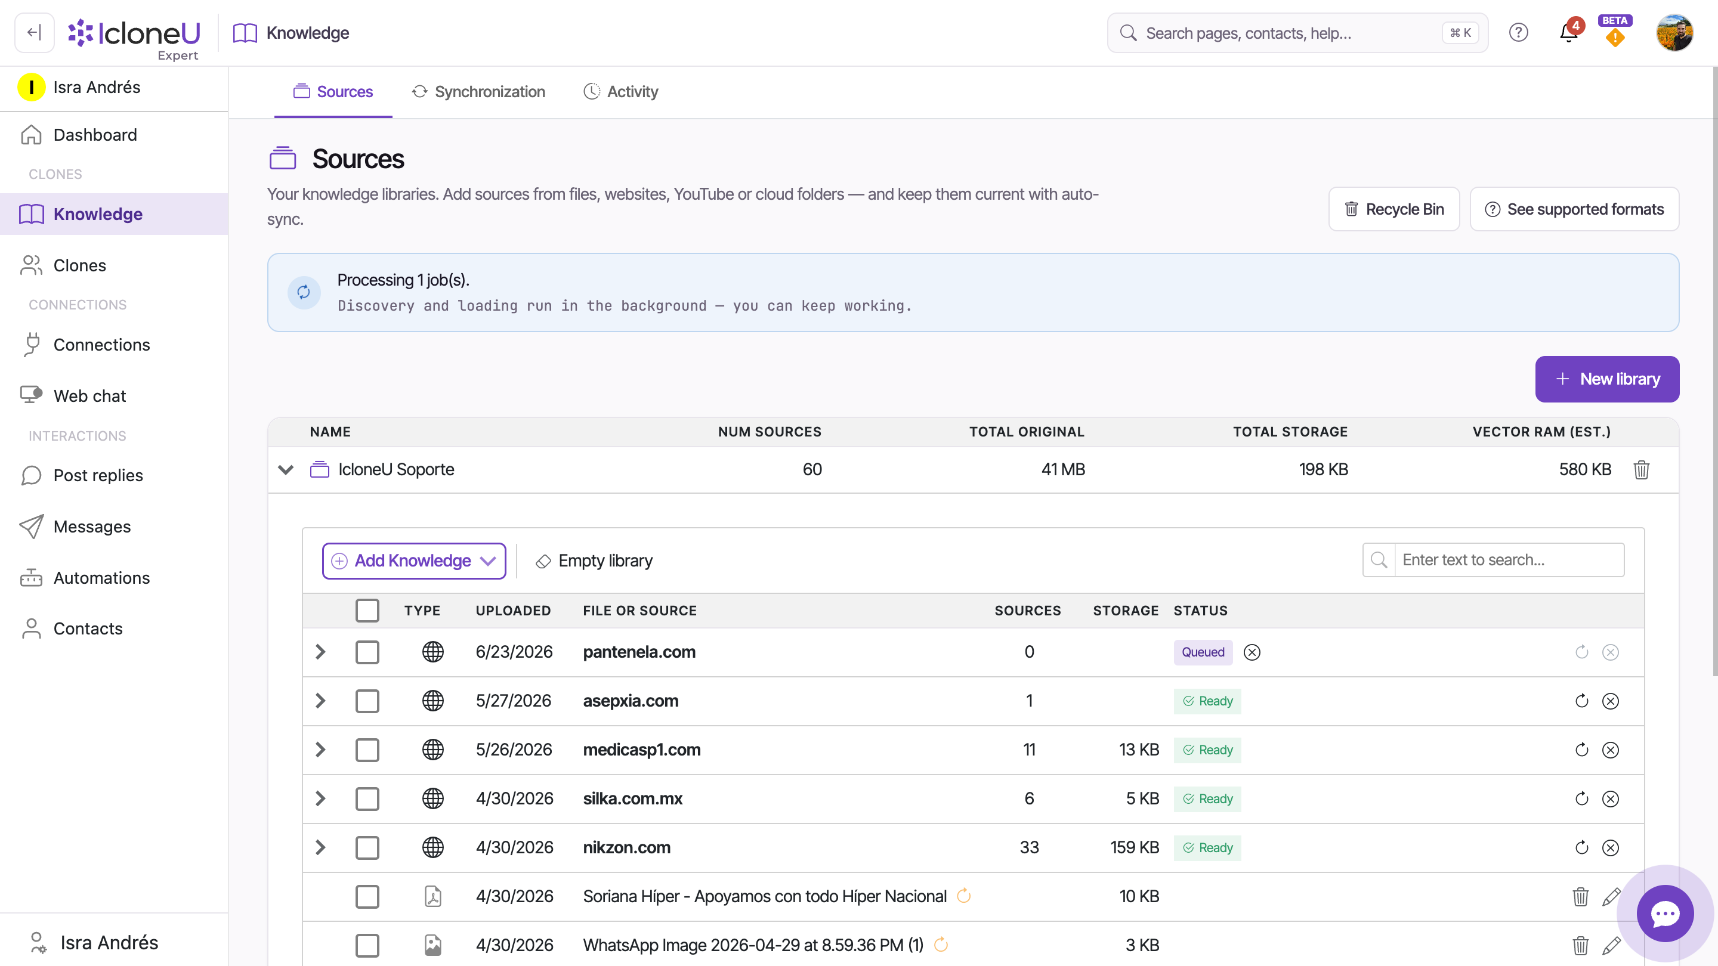Open Post replies in the sidebar
This screenshot has width=1718, height=966.
(x=114, y=475)
